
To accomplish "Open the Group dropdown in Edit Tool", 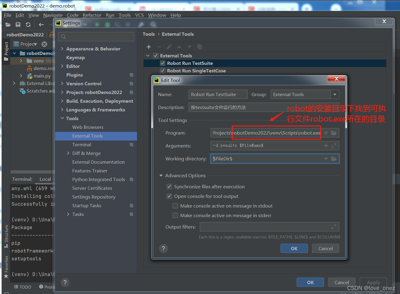I will point(335,94).
